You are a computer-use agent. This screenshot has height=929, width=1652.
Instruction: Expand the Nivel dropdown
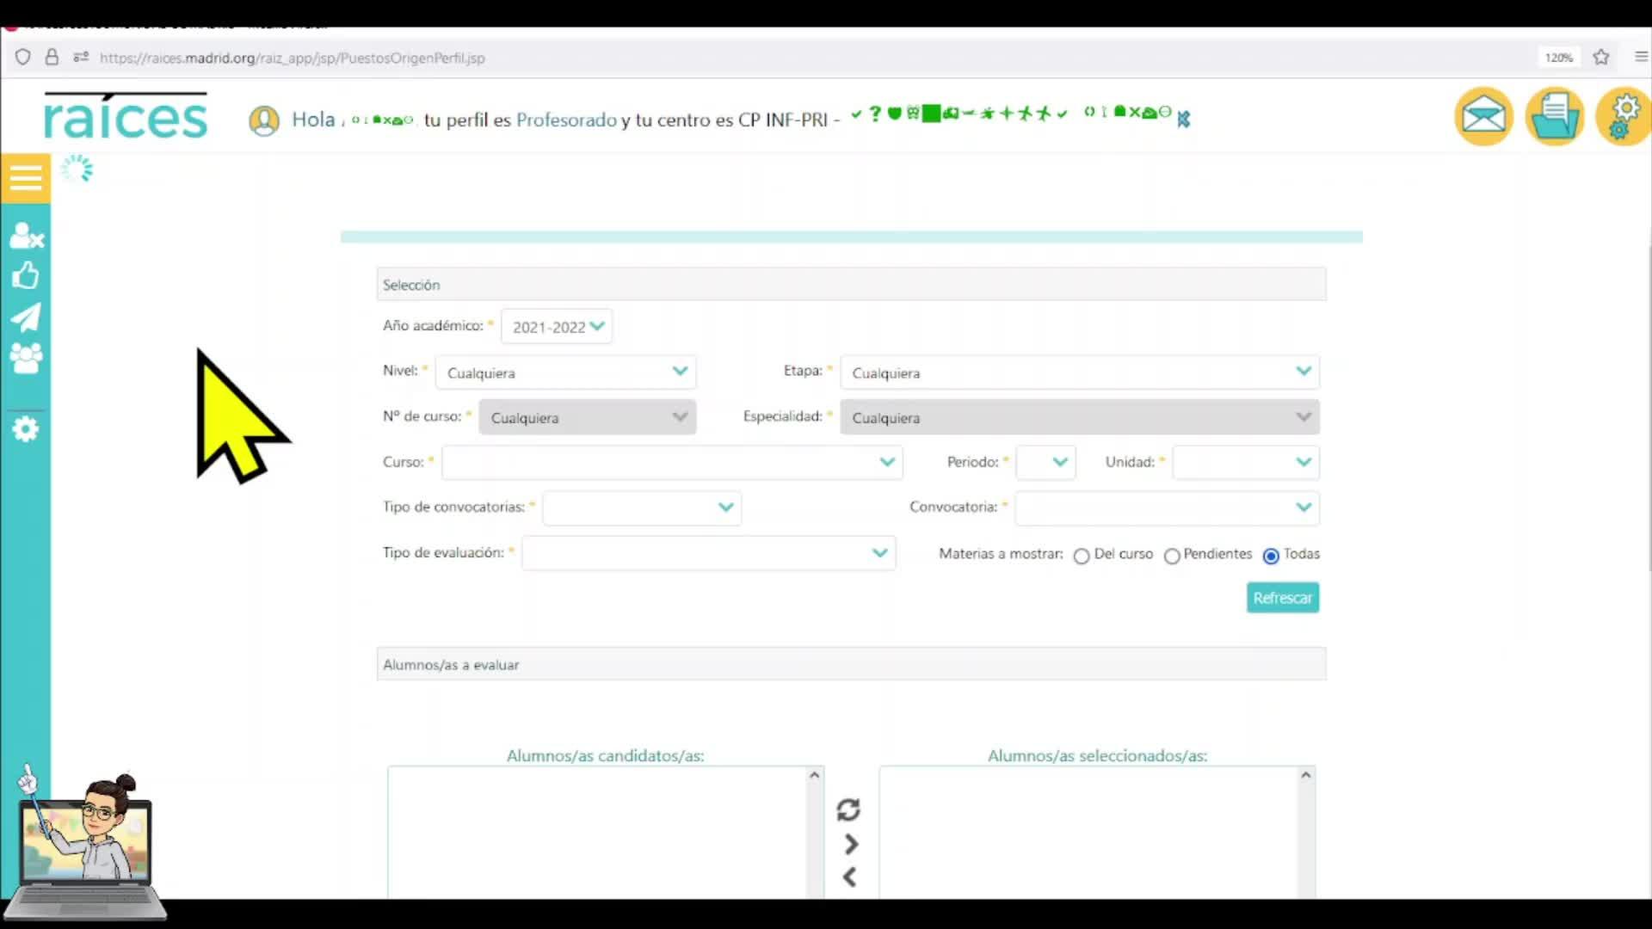tap(565, 372)
